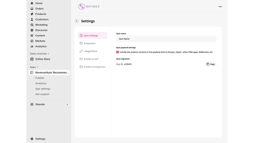Viewport: 254px width, 143px height.
Task: Open Analytics under RevenueHunt
Action: pyautogui.click(x=41, y=83)
